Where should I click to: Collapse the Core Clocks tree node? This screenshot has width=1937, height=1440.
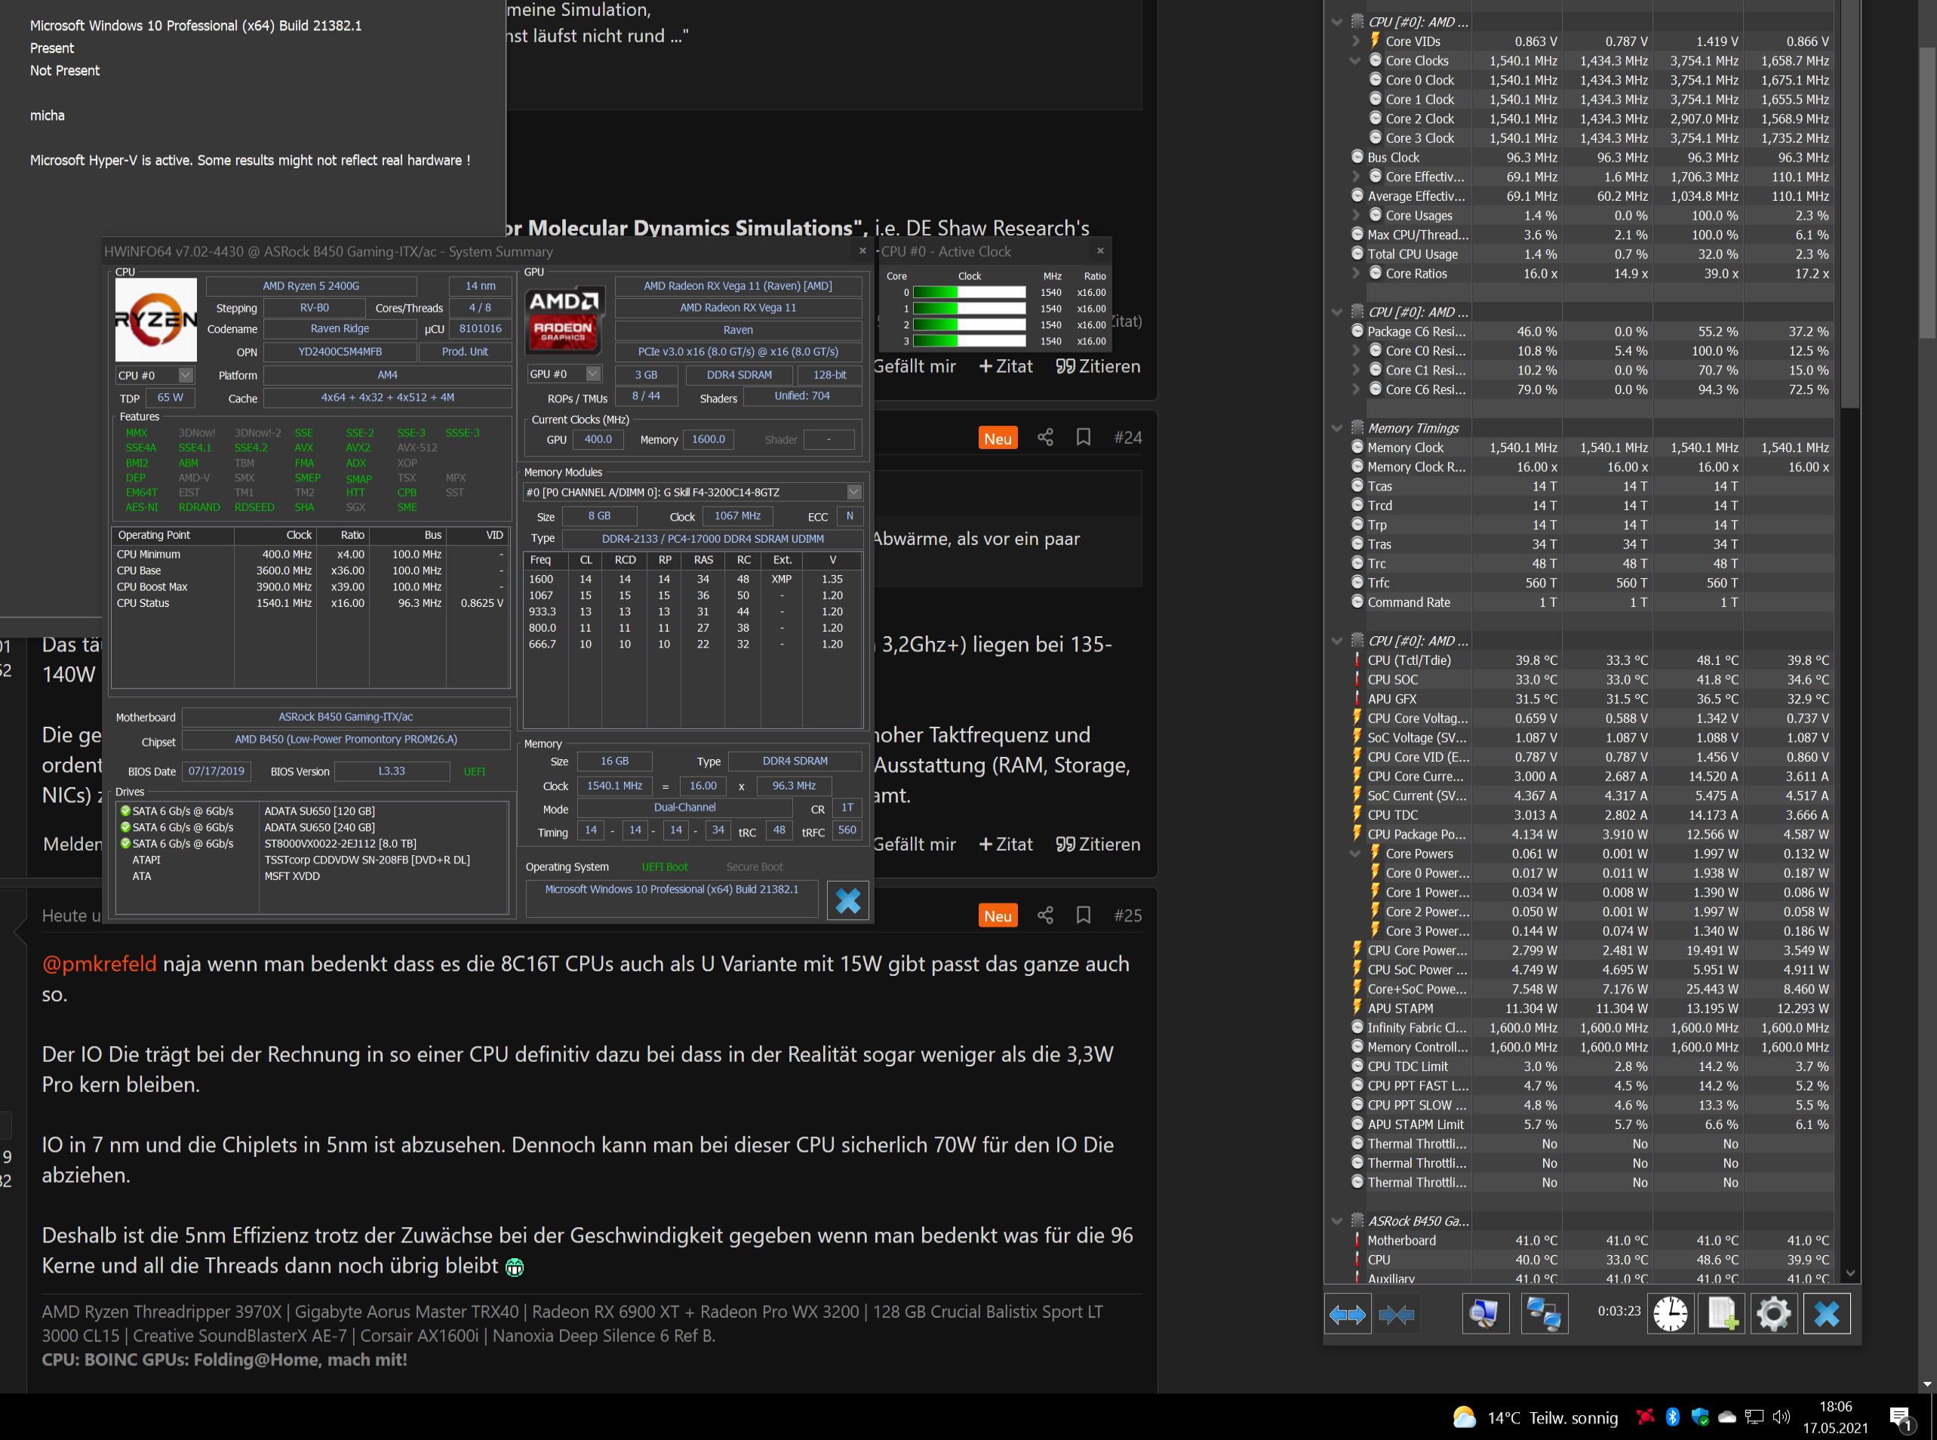coord(1355,61)
